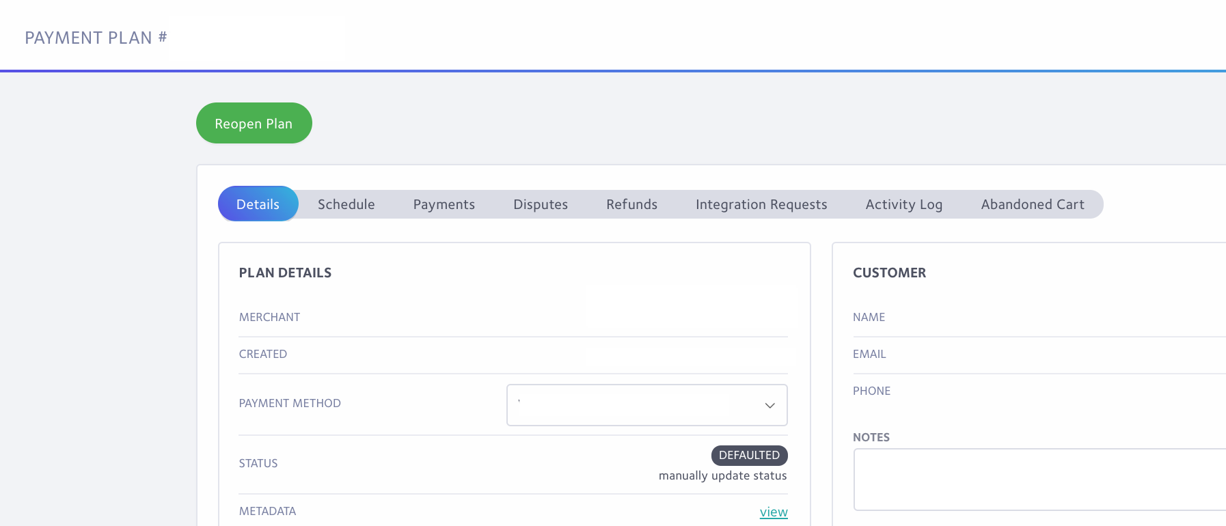Click the PLAN DETAILS heading
This screenshot has height=526, width=1226.
[285, 273]
